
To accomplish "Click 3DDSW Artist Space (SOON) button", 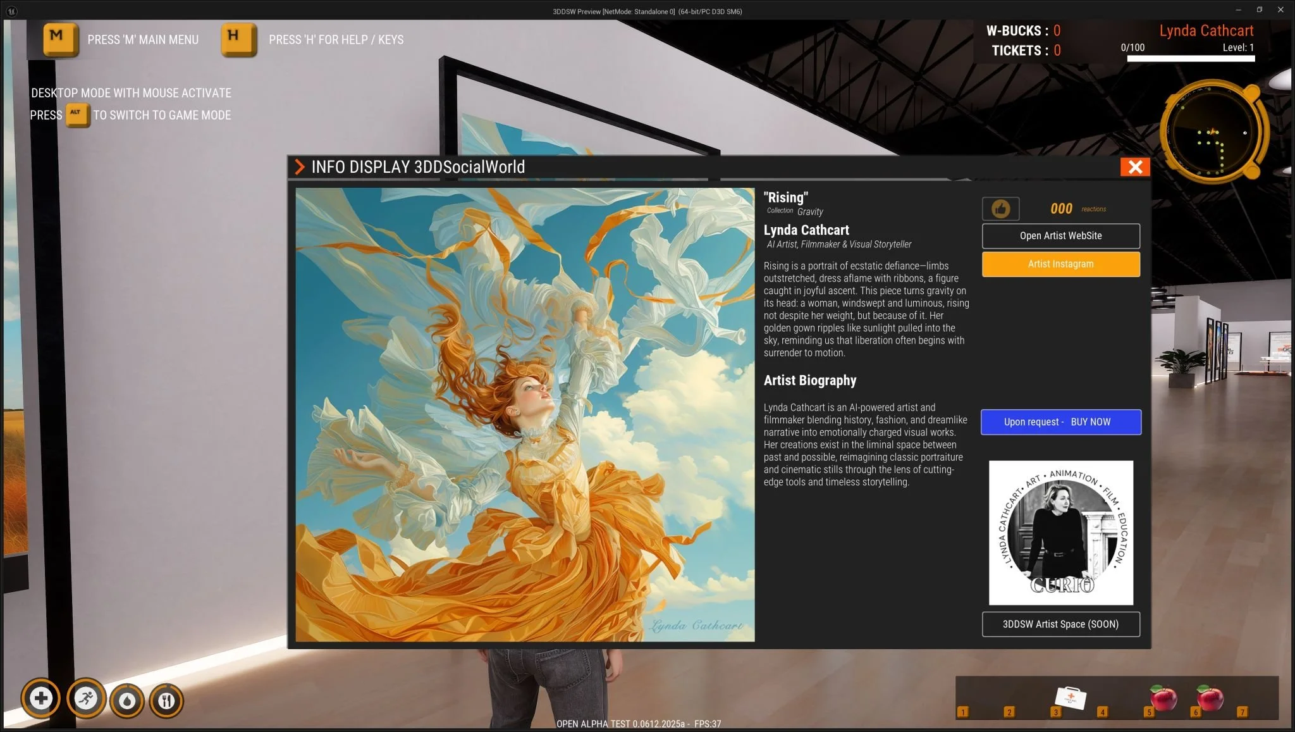I will pyautogui.click(x=1060, y=624).
